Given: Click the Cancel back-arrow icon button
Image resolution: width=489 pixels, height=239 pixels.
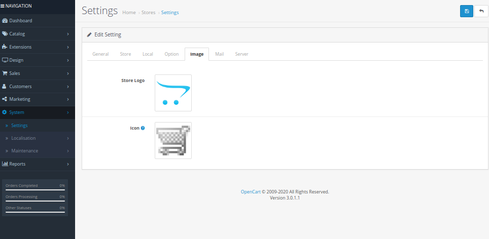Looking at the screenshot, I should coord(481,11).
